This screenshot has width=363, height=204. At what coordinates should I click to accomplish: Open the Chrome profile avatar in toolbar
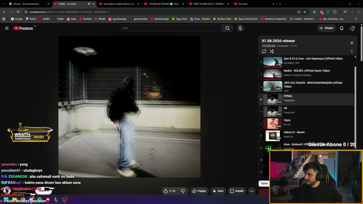[x=352, y=12]
